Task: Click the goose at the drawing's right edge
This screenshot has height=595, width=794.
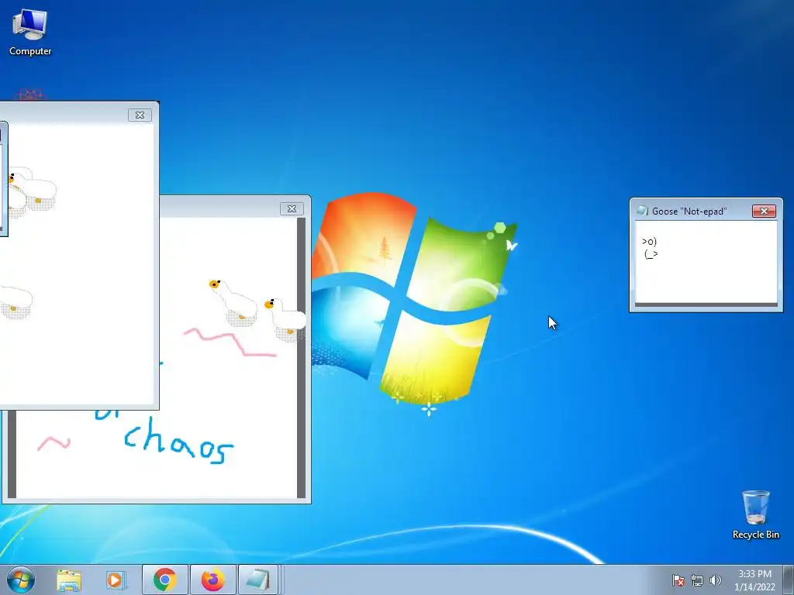Action: [x=285, y=318]
